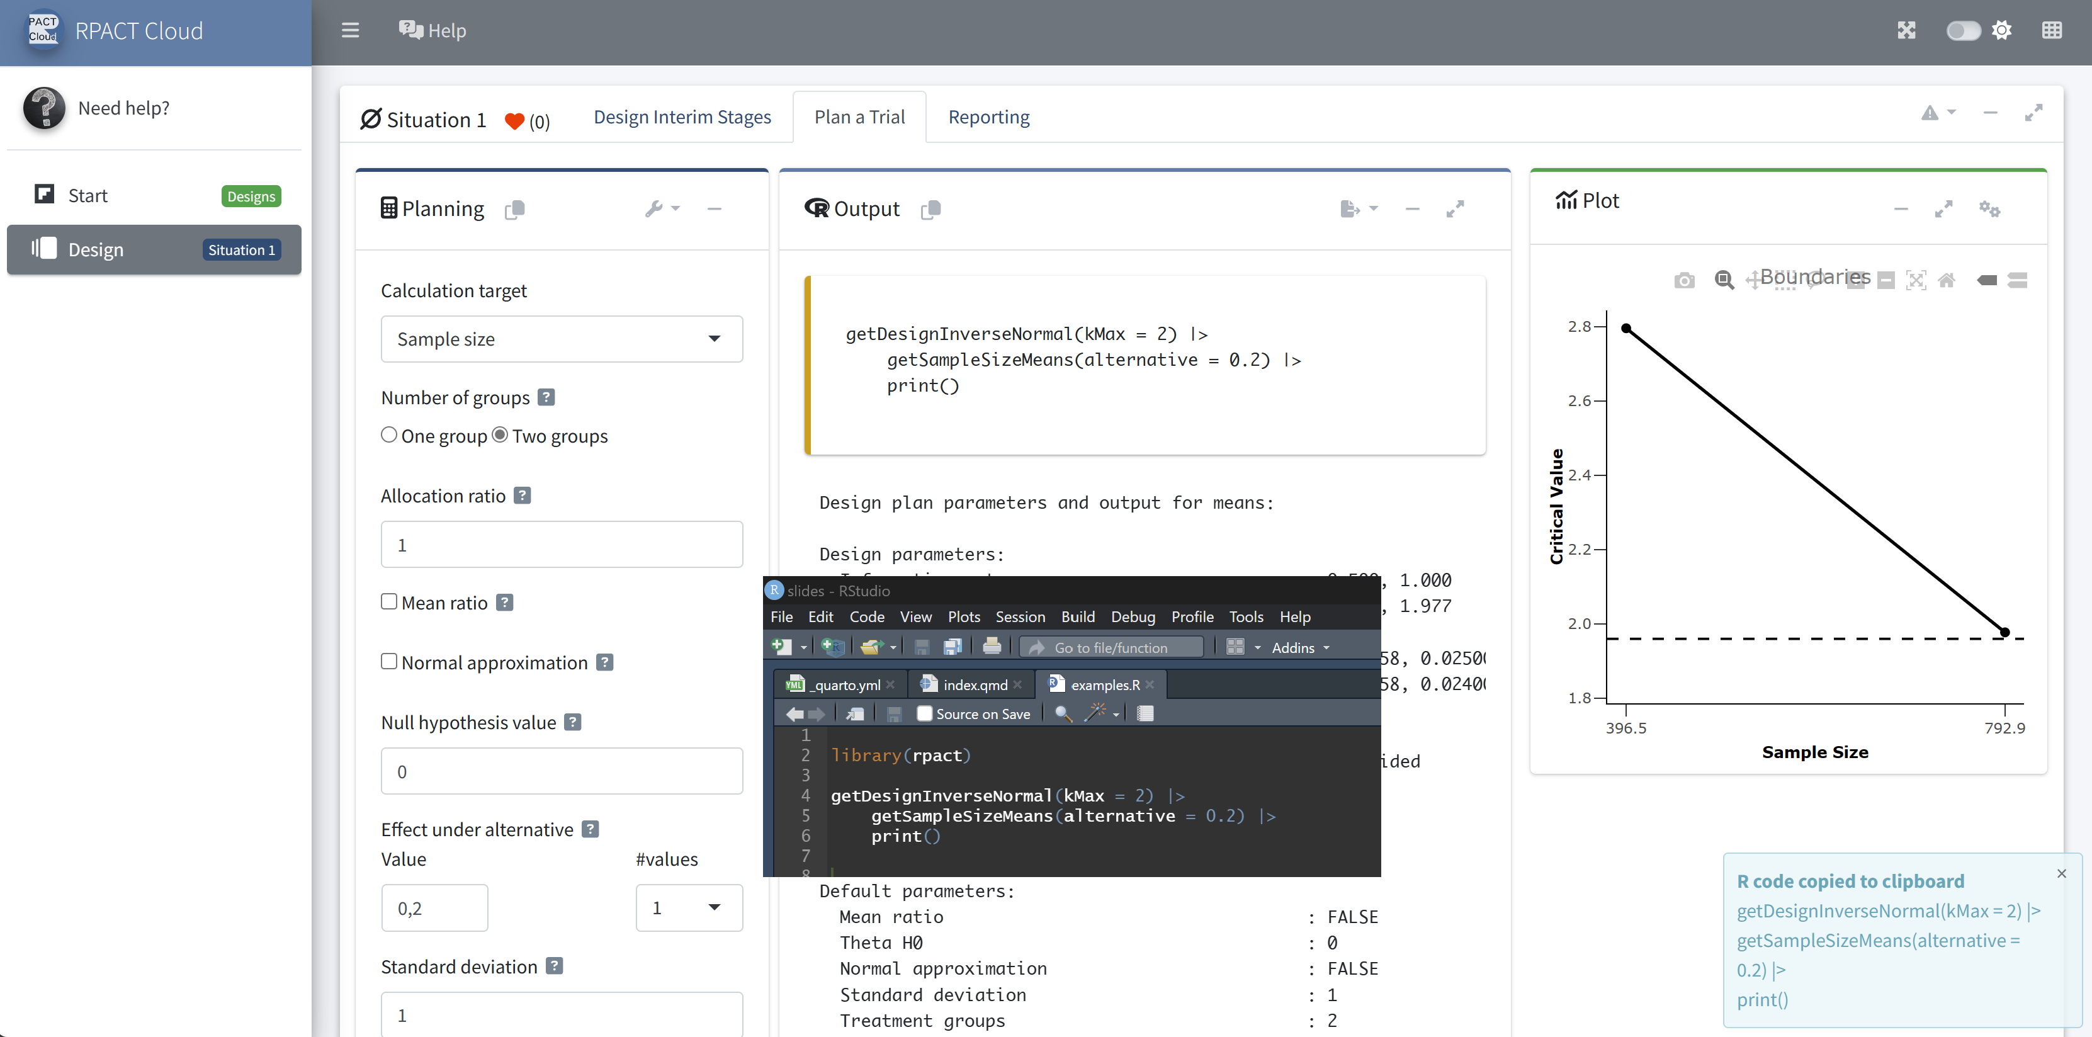
Task: Click the camera icon on the plot toolbar
Action: point(1683,280)
